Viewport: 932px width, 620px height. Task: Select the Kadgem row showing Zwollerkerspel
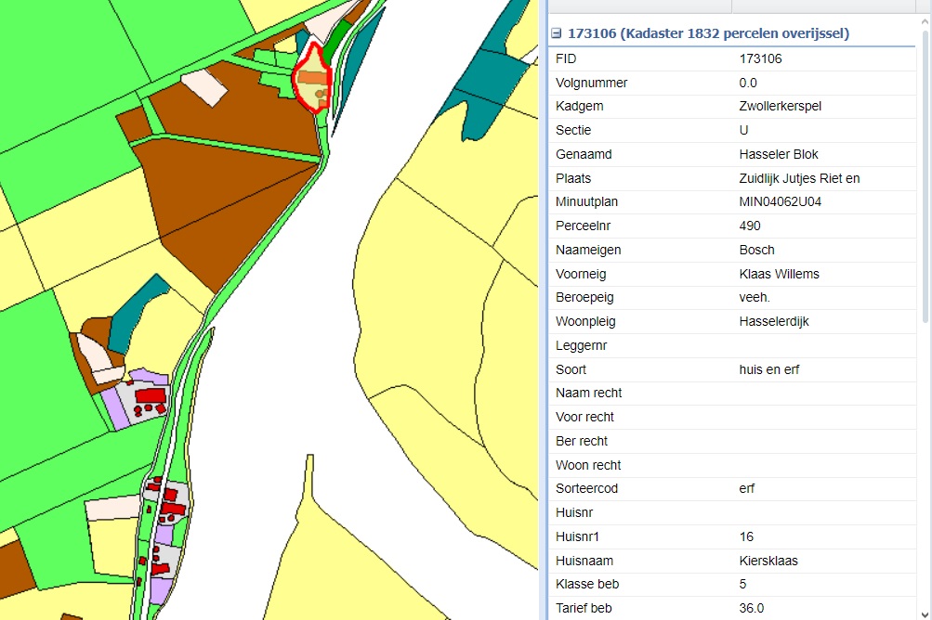tap(731, 107)
